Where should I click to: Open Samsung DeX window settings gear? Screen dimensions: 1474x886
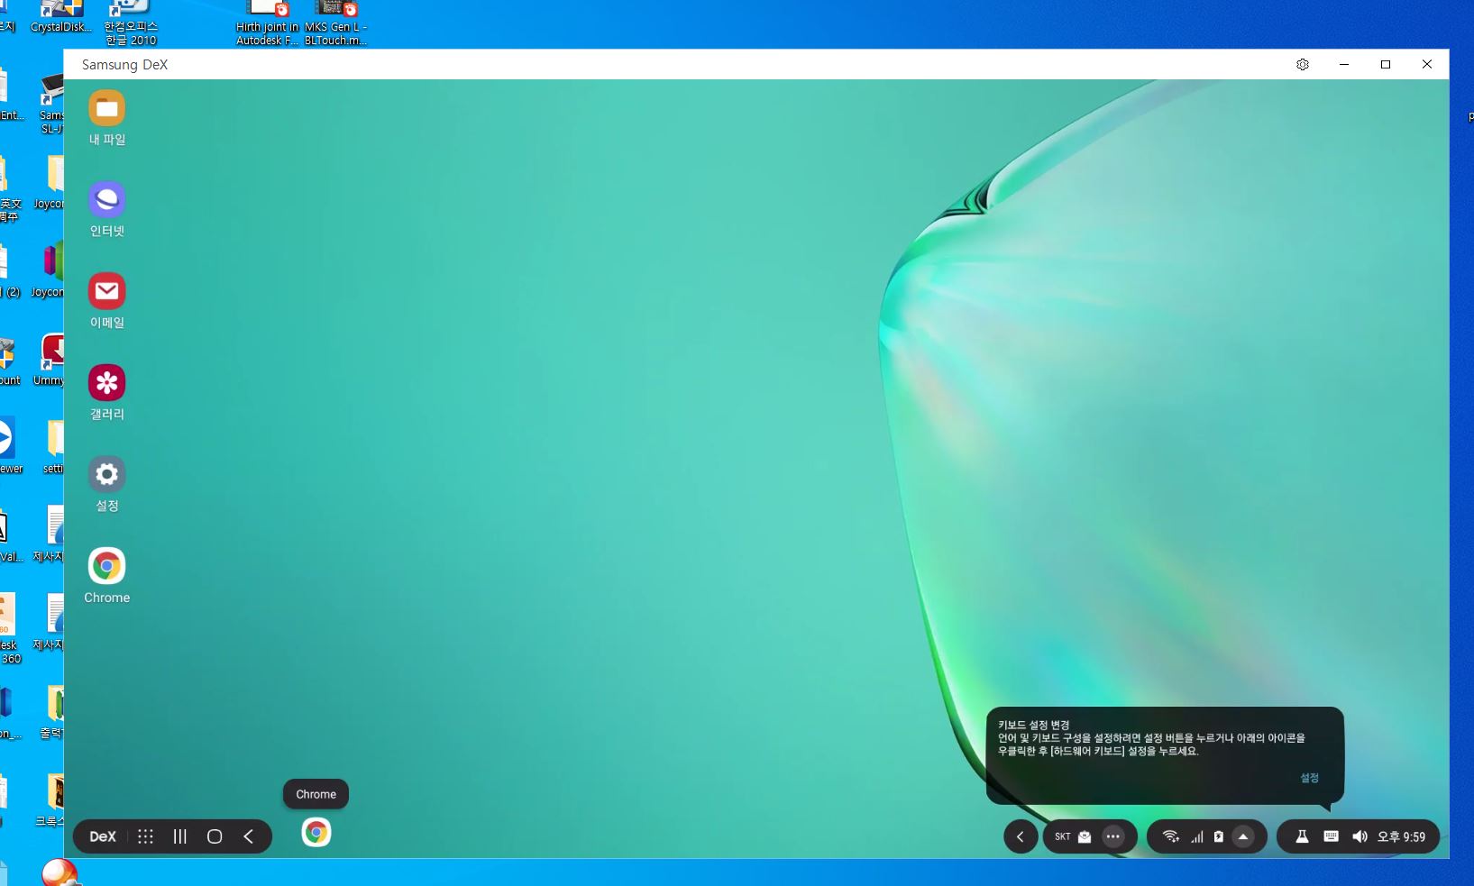pos(1303,65)
